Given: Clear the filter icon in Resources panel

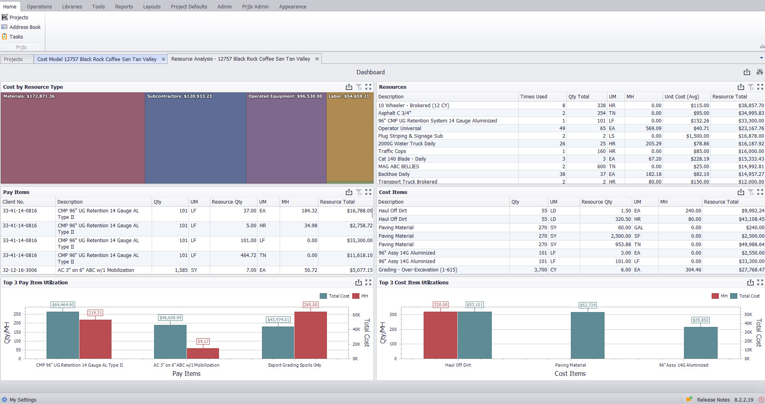Looking at the screenshot, I should click(x=751, y=87).
